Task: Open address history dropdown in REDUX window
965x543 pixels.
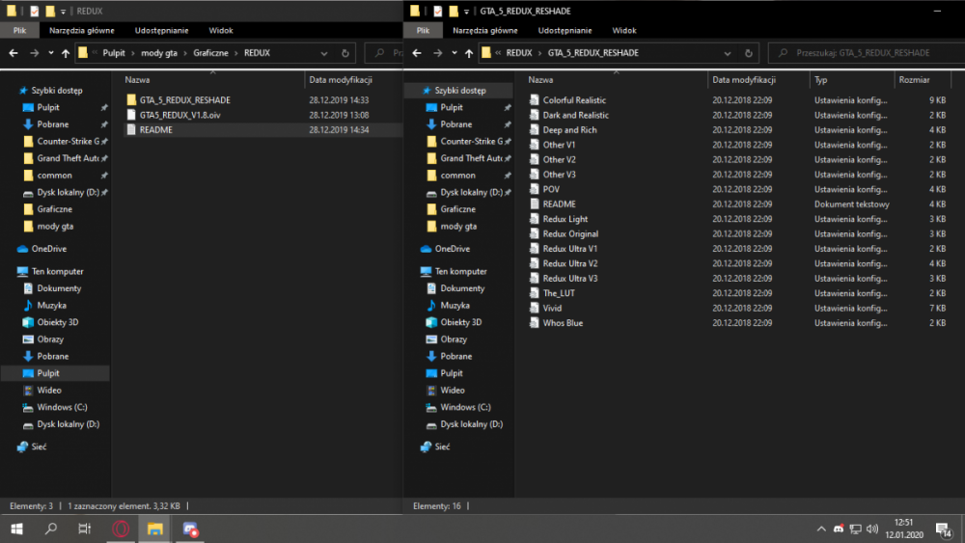Action: tap(323, 53)
